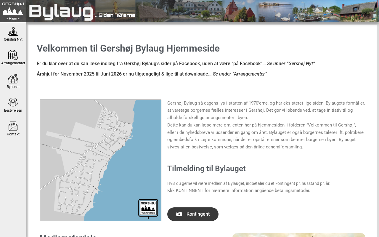Open the Kontakt envelope icon

(x=13, y=126)
